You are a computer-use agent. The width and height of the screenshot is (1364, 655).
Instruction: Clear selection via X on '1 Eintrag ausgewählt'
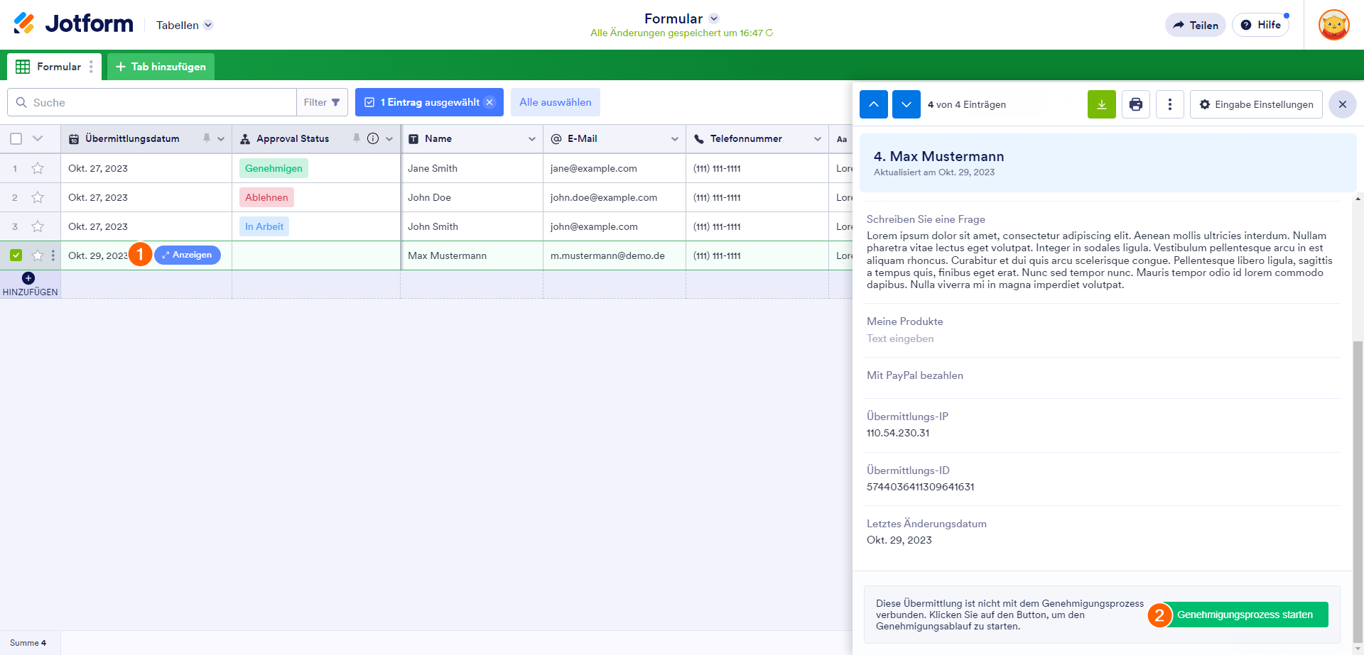(x=489, y=102)
